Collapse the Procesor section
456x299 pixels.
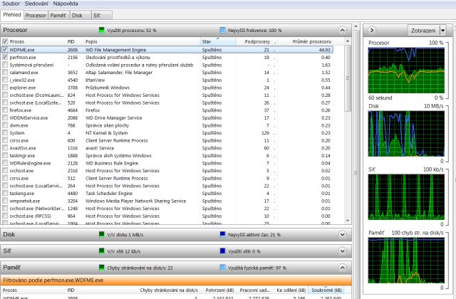(x=344, y=31)
